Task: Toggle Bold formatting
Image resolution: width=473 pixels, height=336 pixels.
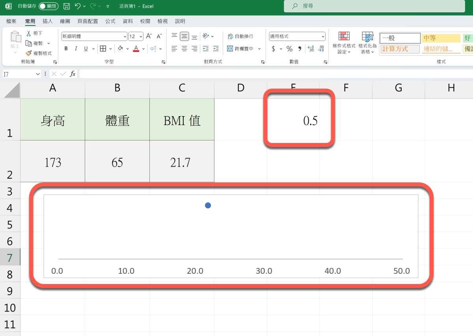Action: point(66,49)
